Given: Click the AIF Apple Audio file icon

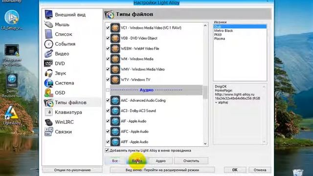Looking at the screenshot, I should tap(115, 121).
